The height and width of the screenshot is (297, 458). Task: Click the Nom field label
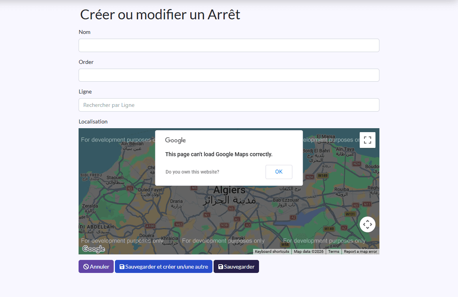click(84, 32)
